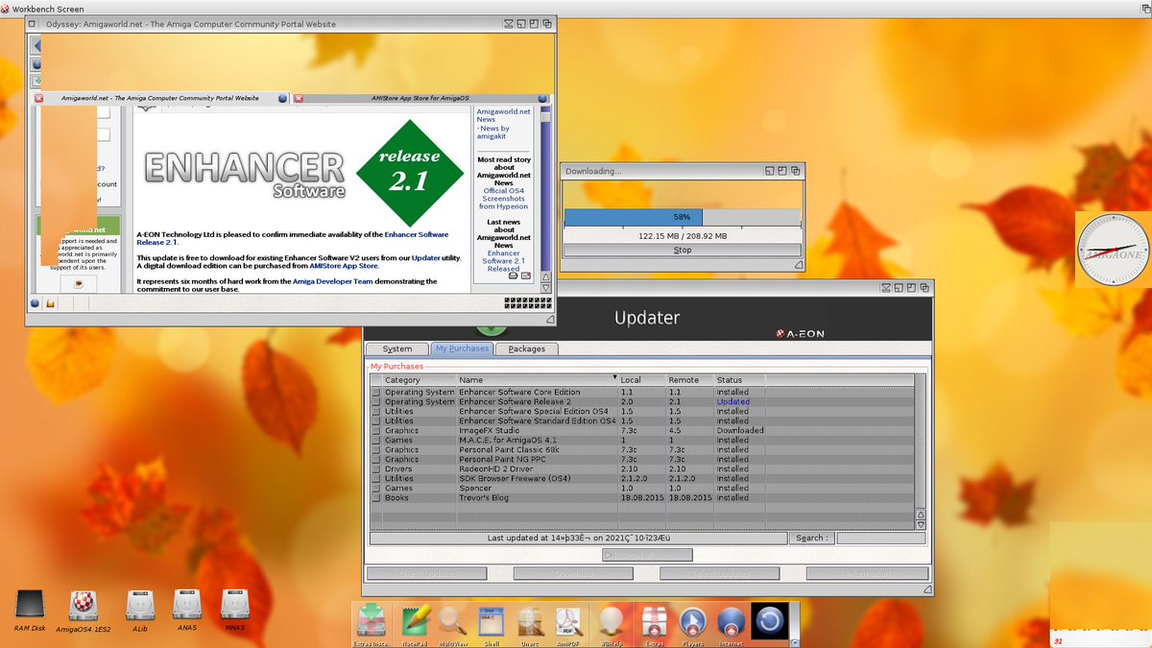Click the Status column header
Screen dimensions: 1152x648
(x=740, y=380)
